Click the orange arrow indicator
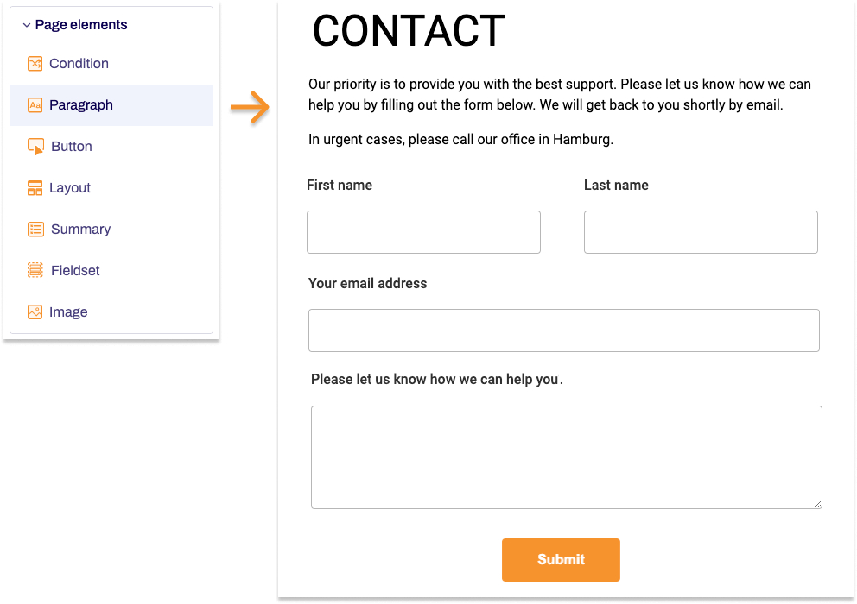The height and width of the screenshot is (604, 857). tap(249, 108)
